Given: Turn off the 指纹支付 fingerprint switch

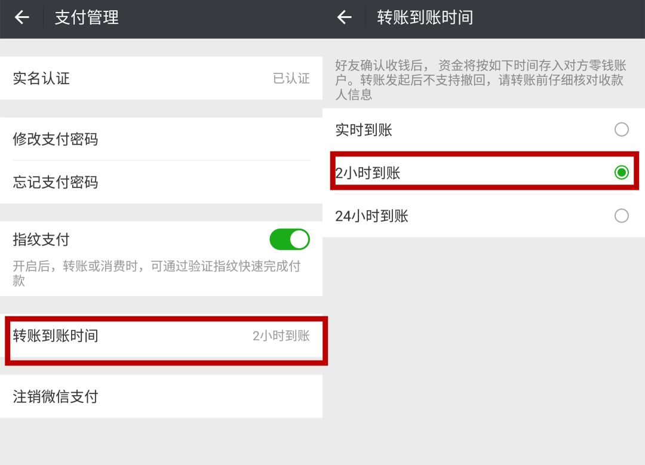Looking at the screenshot, I should tap(290, 239).
